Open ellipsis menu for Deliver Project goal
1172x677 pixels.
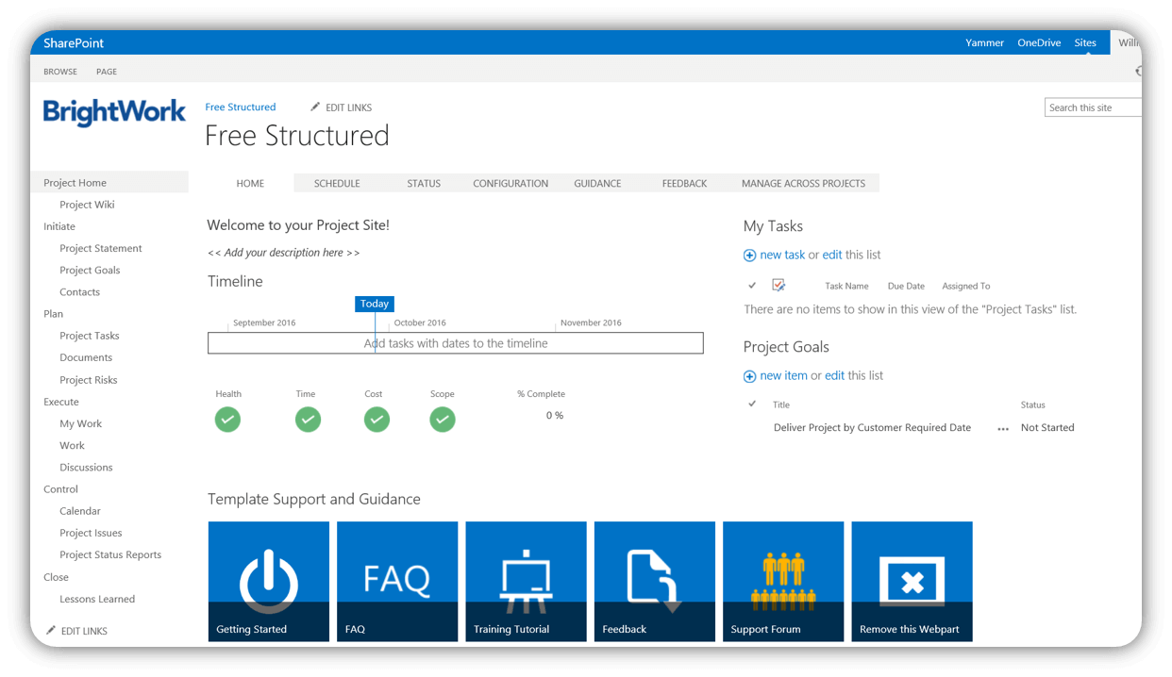coord(1003,428)
